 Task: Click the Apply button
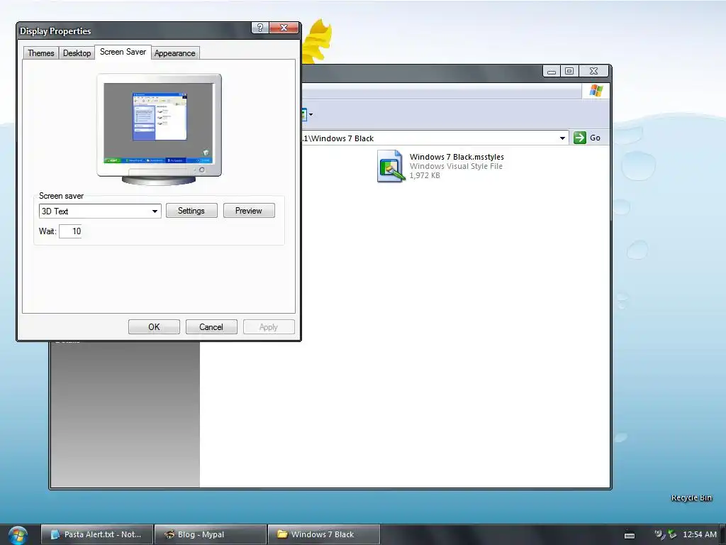tap(269, 326)
